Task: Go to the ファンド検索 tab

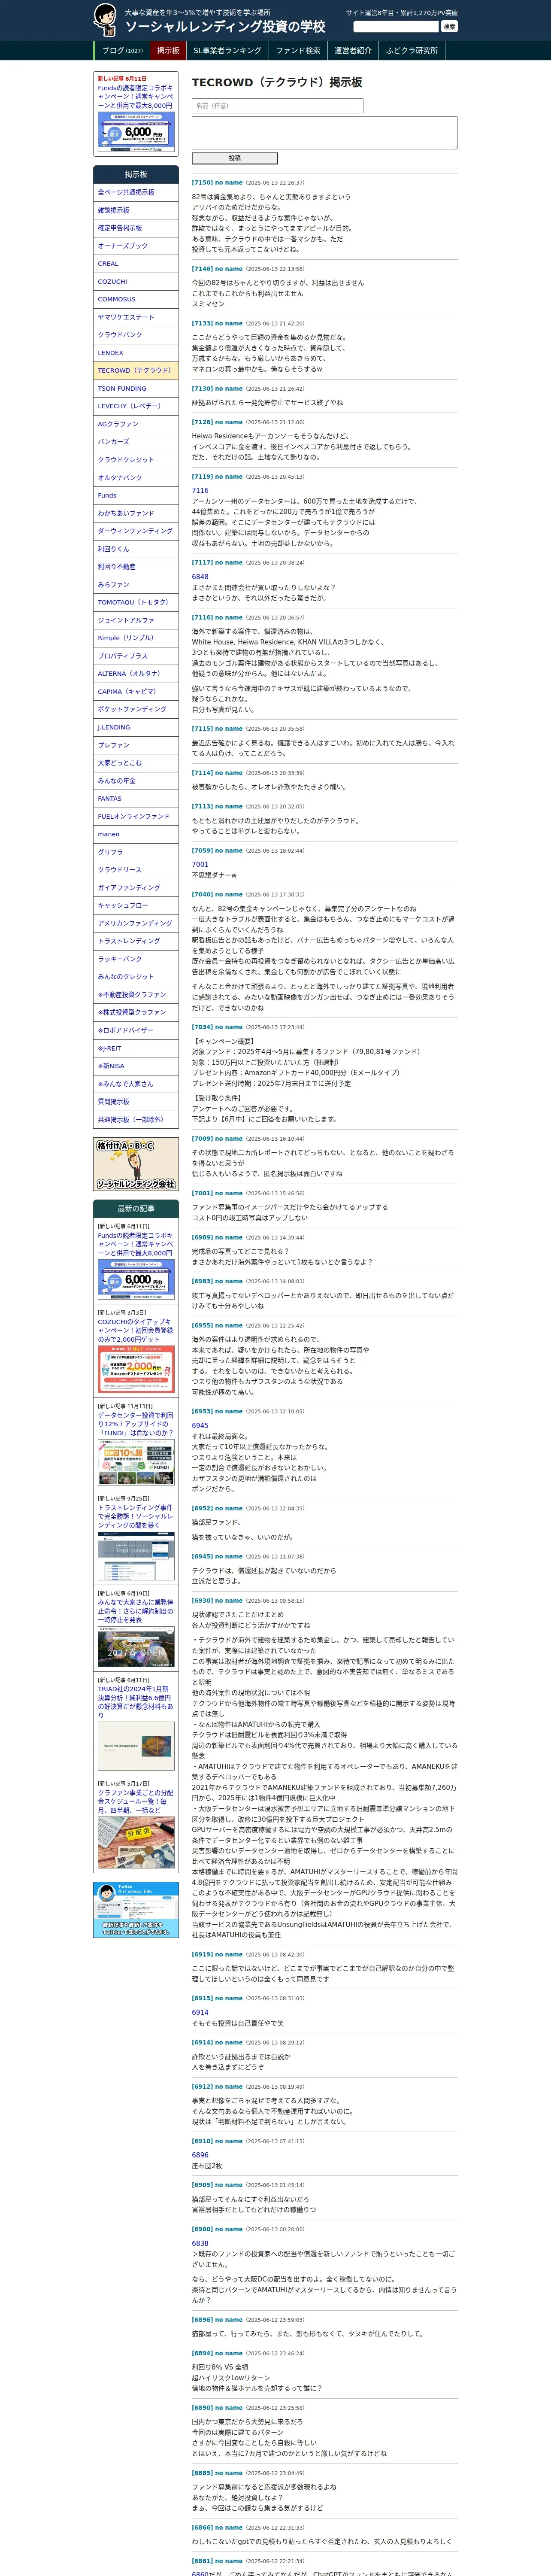Action: [x=298, y=51]
